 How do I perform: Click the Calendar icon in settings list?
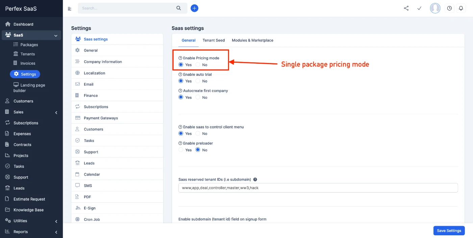(77, 174)
